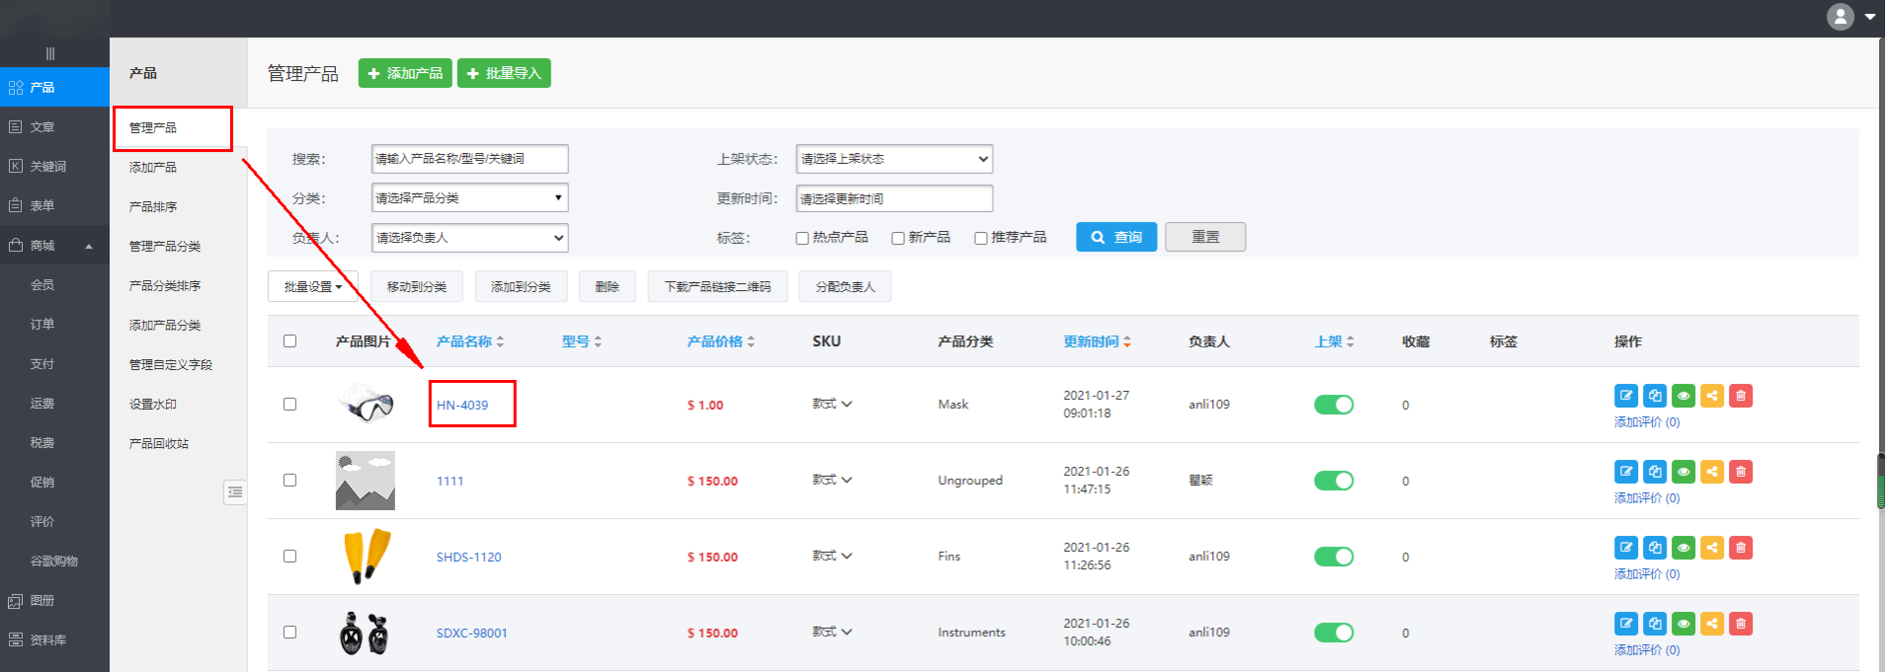Toggle the 上架 switch for product 1111
Screen dimensions: 1890x672
click(1334, 481)
